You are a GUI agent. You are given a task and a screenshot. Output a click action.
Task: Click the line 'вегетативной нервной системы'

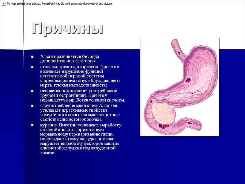72,76
